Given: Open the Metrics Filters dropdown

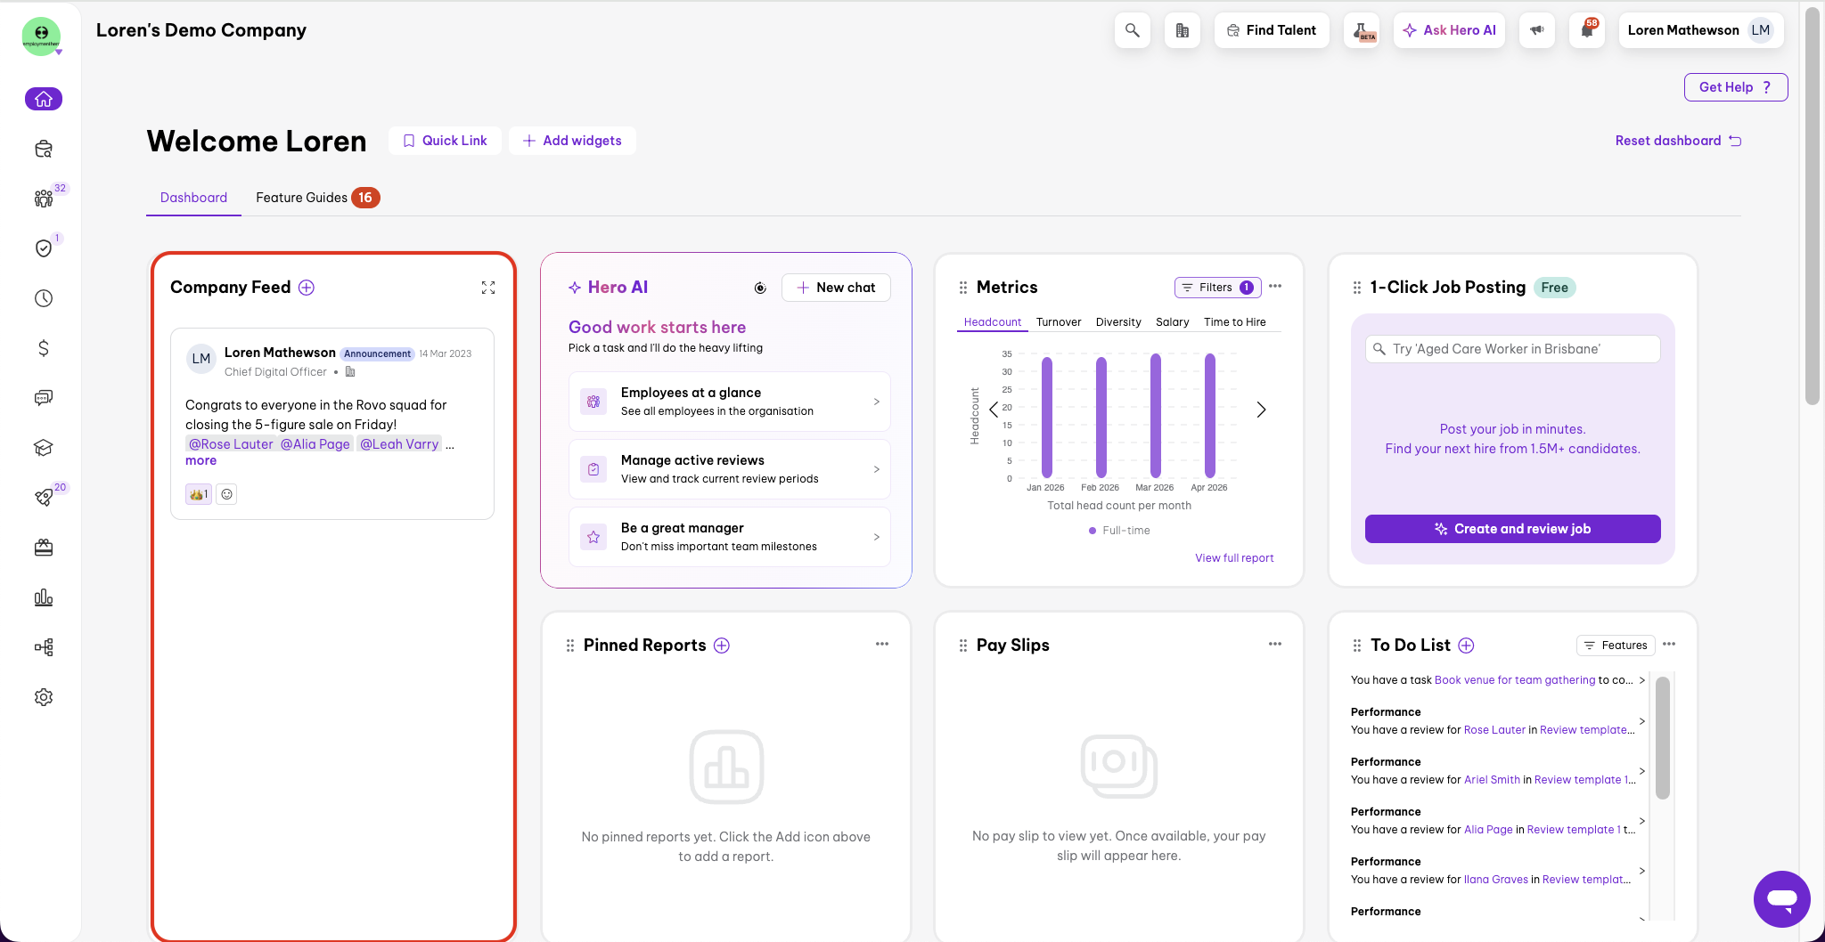Looking at the screenshot, I should click(1217, 288).
